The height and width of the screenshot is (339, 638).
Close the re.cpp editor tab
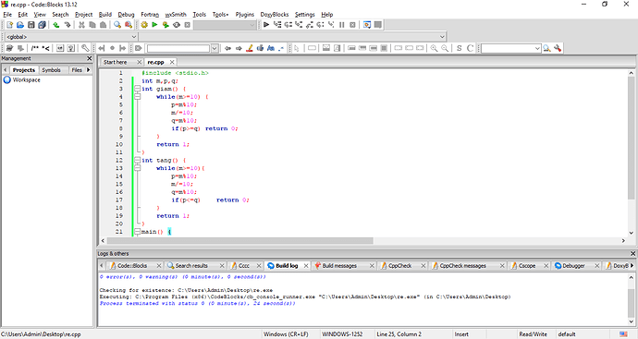172,62
